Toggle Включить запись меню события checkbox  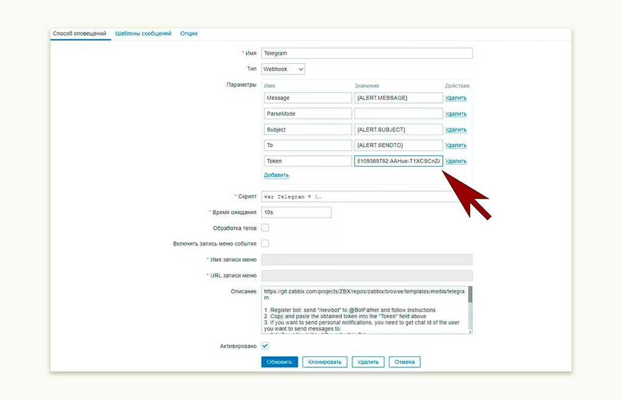tap(265, 244)
